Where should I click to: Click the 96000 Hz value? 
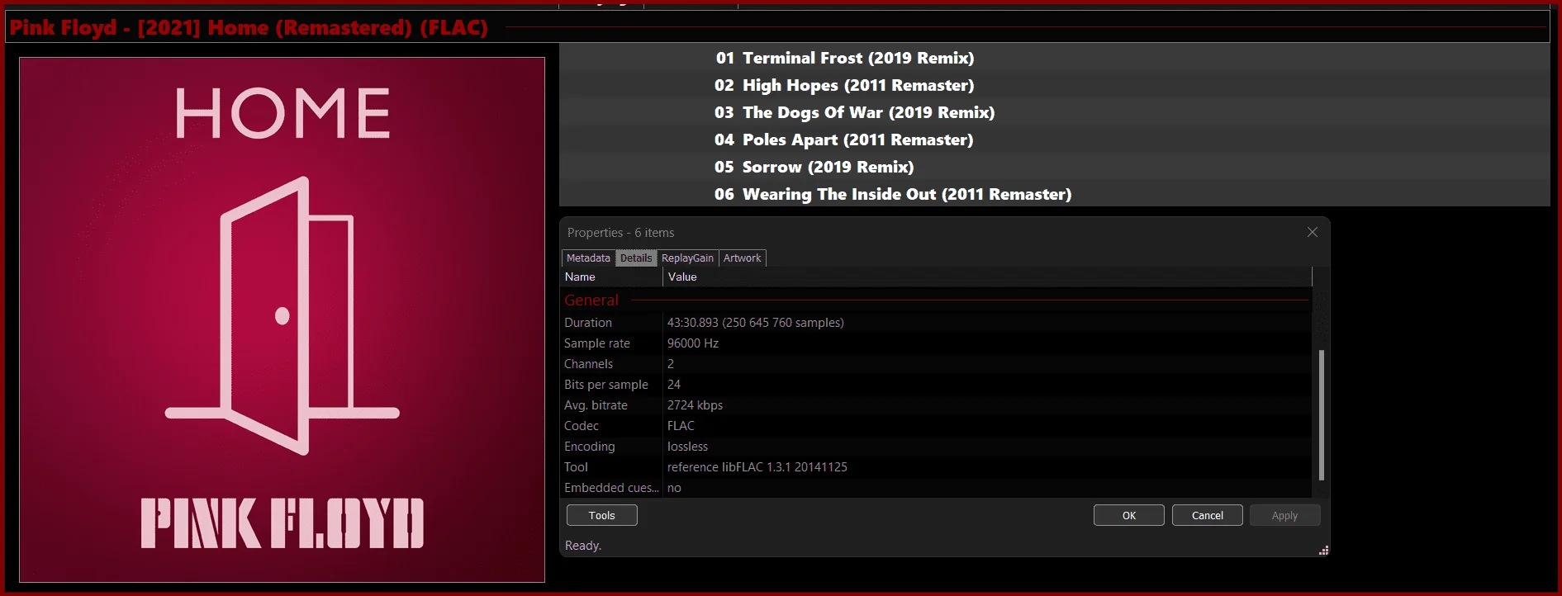(x=693, y=343)
